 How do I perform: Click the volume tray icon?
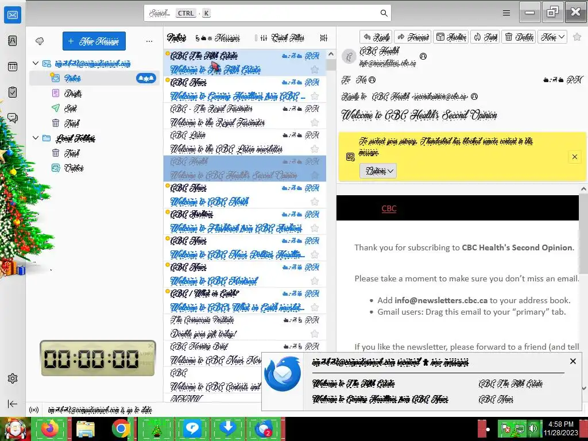pos(532,428)
